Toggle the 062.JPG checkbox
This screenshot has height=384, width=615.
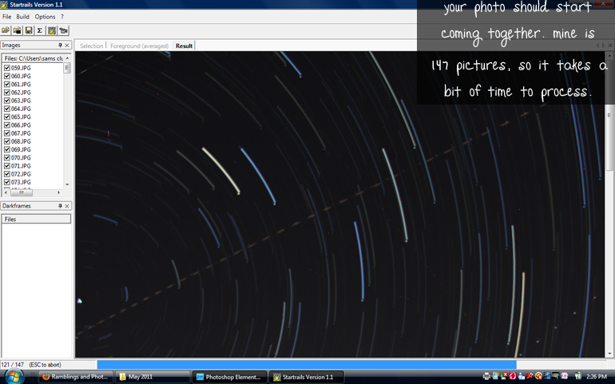pyautogui.click(x=6, y=93)
